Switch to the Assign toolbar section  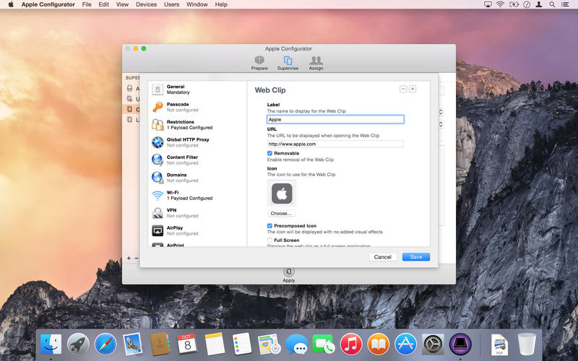pyautogui.click(x=316, y=63)
